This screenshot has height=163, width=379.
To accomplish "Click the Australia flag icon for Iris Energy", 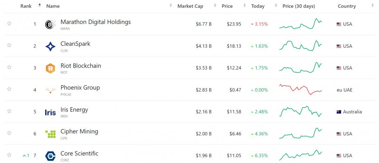I will coord(339,112).
